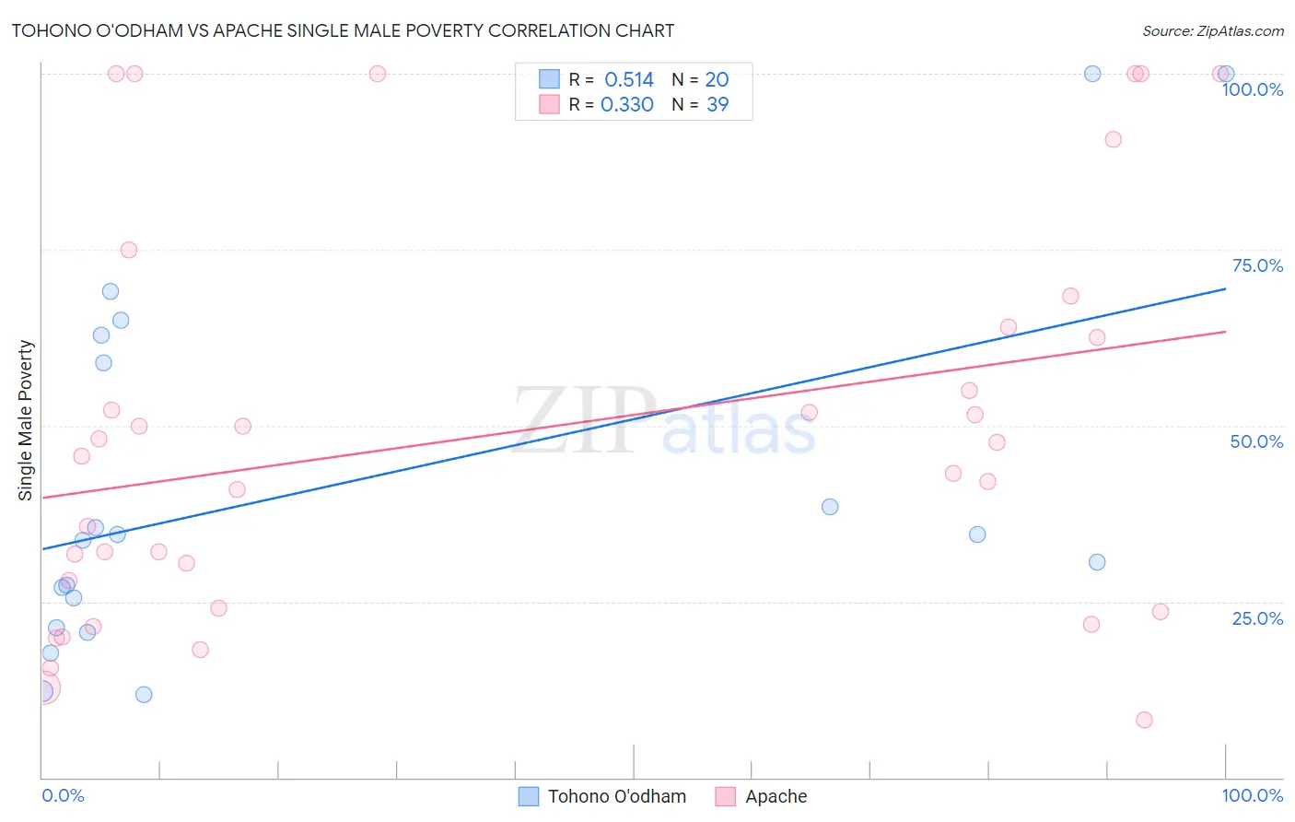The width and height of the screenshot is (1295, 822).
Task: Click the blue Tohono O'odham legend swatch at bottom
Action: tap(529, 796)
